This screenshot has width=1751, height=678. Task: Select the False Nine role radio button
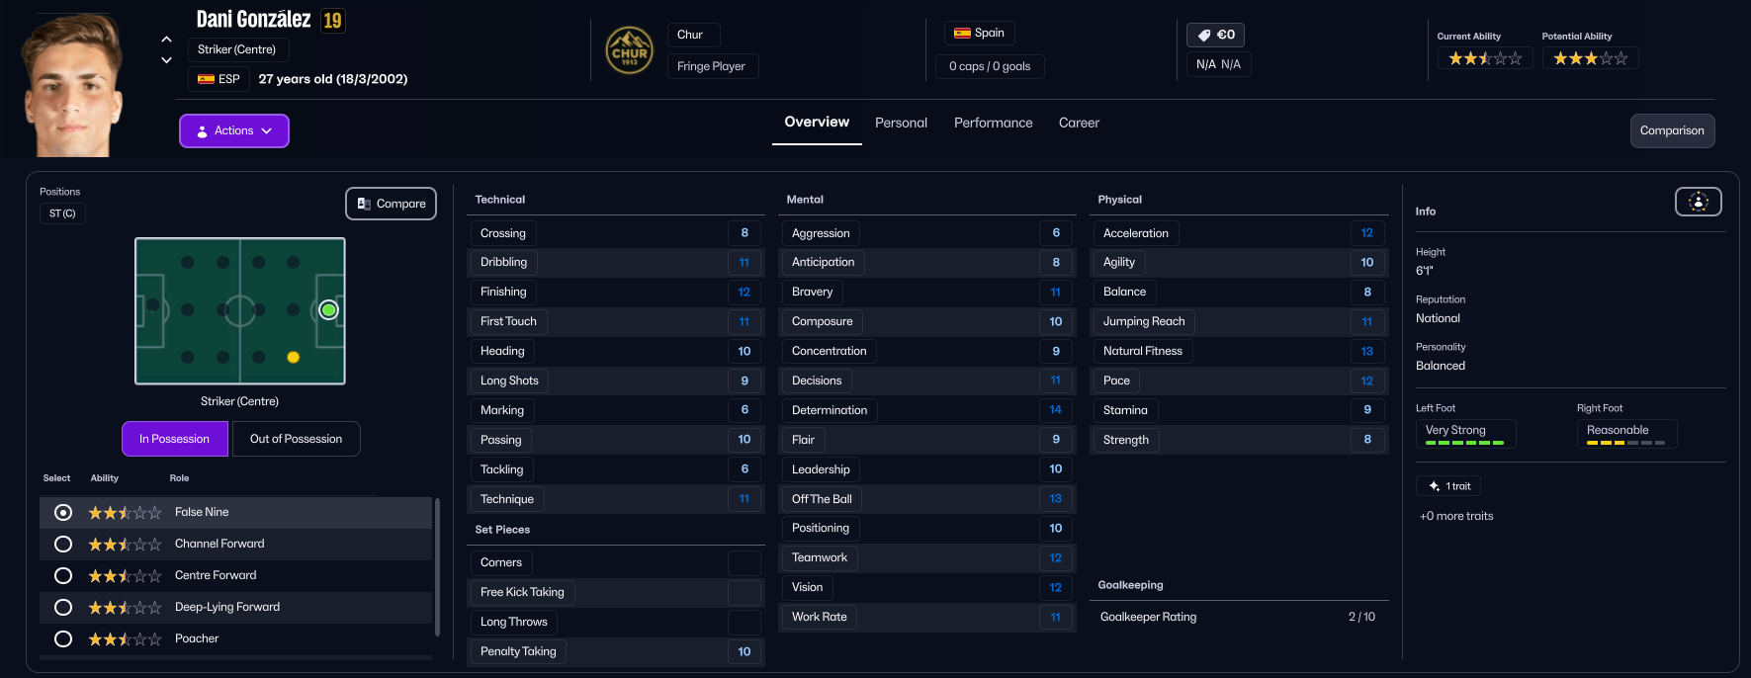coord(63,512)
